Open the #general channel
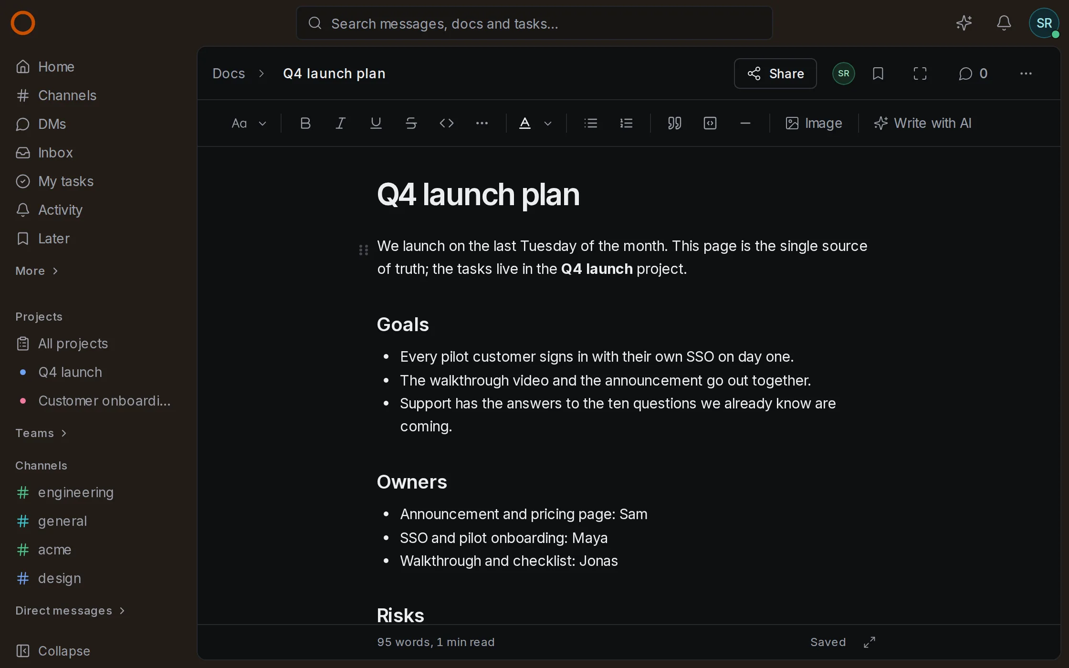Viewport: 1069px width, 668px height. coord(98,521)
